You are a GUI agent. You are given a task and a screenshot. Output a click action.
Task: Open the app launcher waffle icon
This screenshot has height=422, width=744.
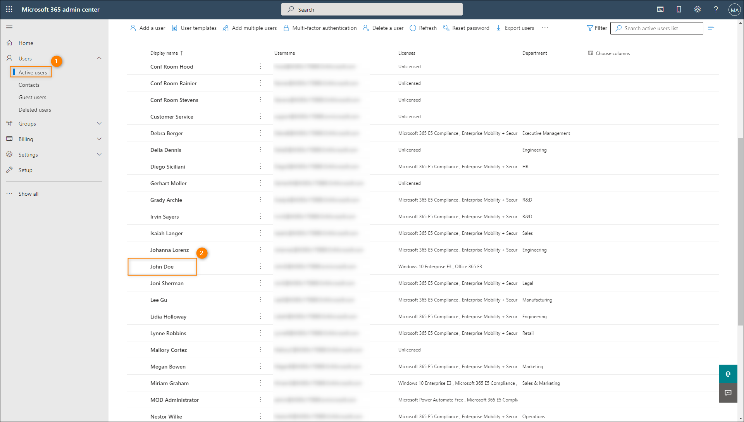tap(9, 9)
